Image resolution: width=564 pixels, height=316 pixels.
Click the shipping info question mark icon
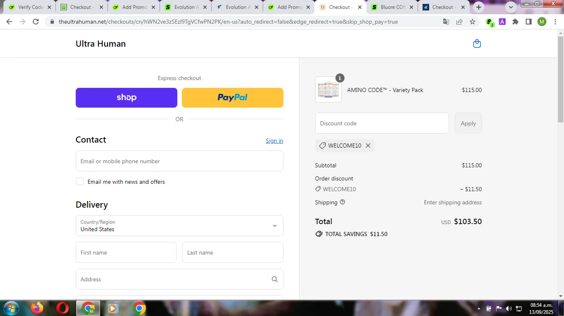pos(343,202)
